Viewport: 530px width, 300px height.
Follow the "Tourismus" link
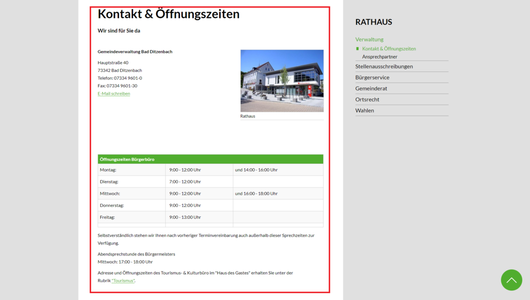click(x=123, y=280)
